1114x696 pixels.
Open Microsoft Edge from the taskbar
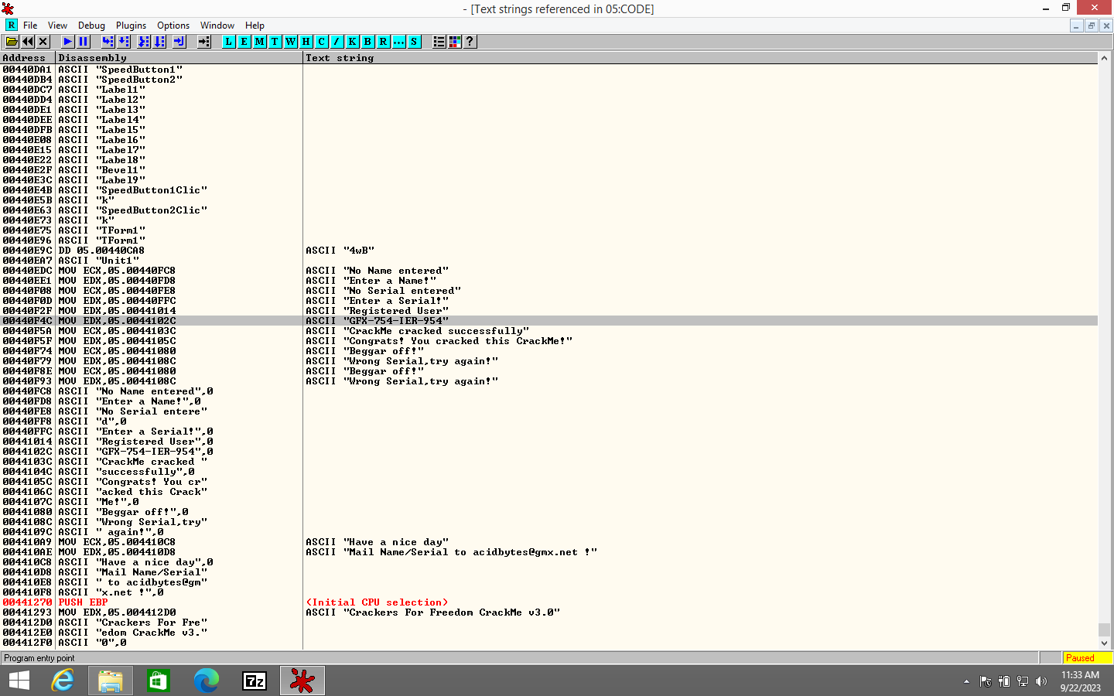[x=207, y=681]
